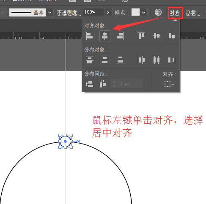Click the 基本 brush definition preview
The height and width of the screenshot is (204, 206).
pos(27,12)
